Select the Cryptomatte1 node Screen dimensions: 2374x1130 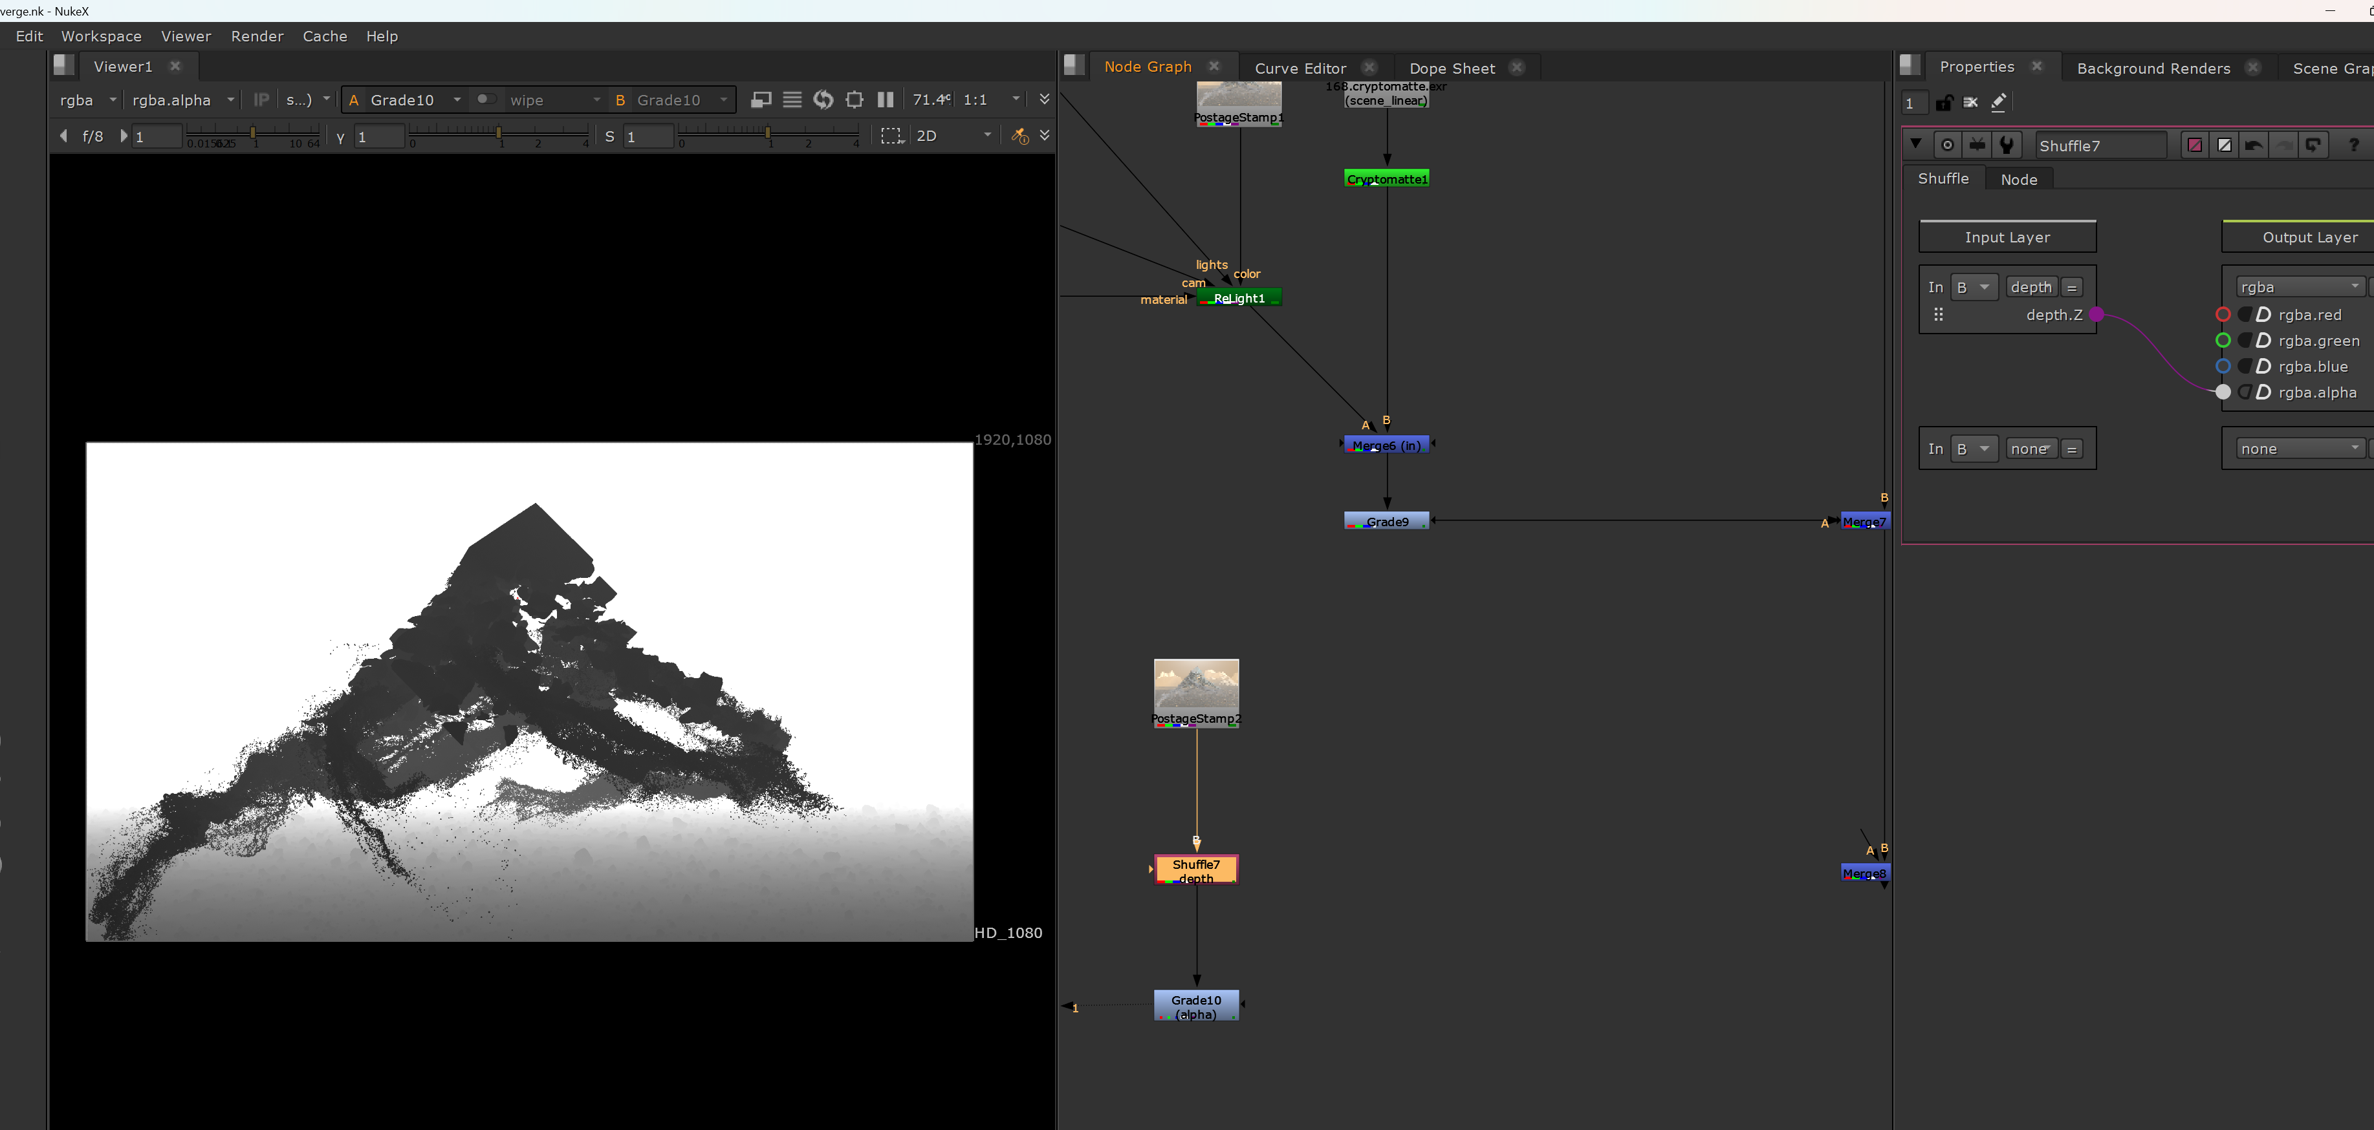tap(1386, 178)
